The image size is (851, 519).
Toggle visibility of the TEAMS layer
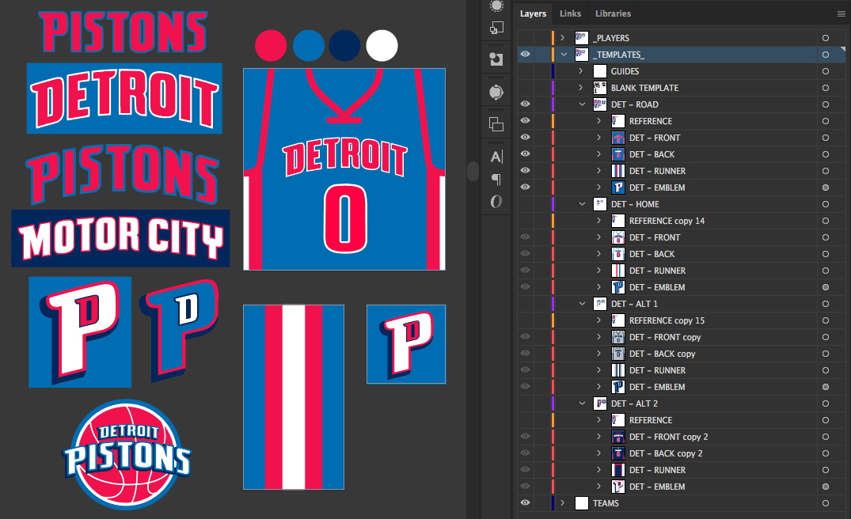(x=525, y=502)
